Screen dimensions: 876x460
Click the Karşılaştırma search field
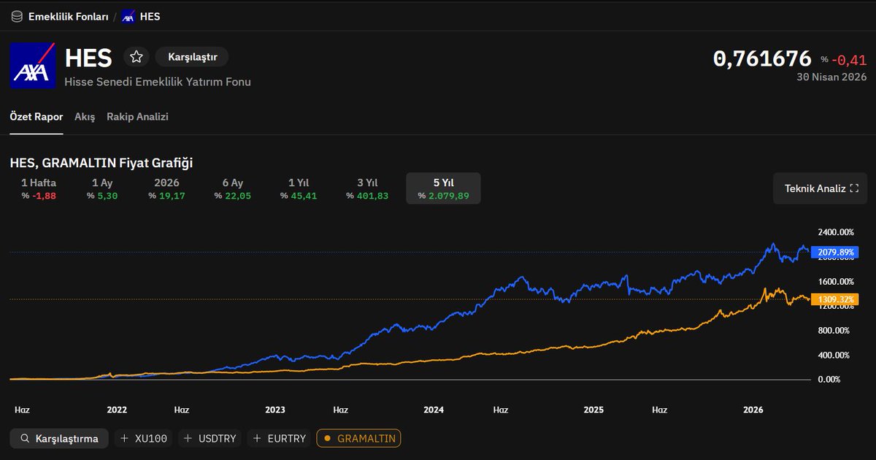59,439
